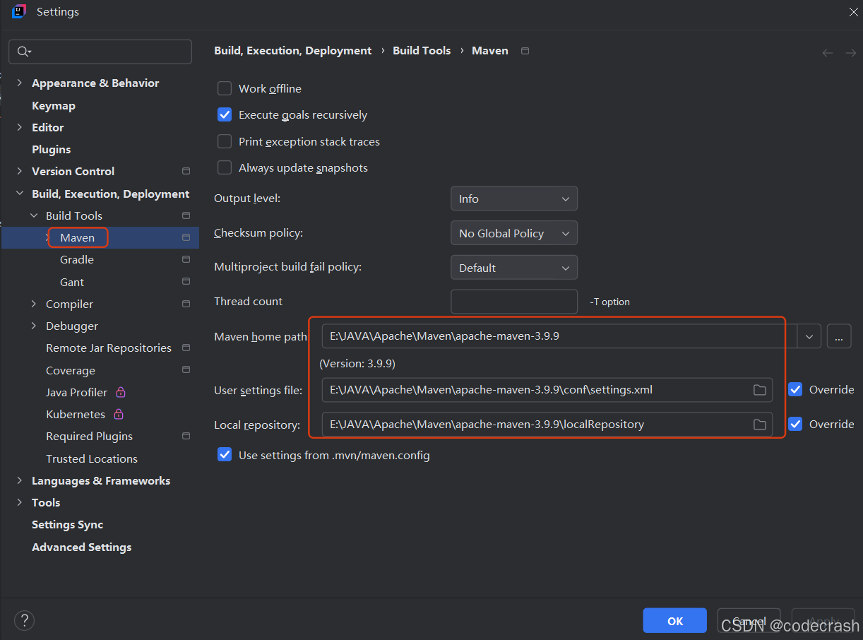Viewport: 863px width, 640px height.
Task: Click the lock icon next to Kubernetes
Action: coord(118,414)
